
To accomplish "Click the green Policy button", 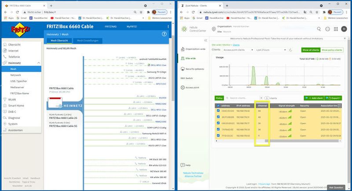I will coord(219,98).
